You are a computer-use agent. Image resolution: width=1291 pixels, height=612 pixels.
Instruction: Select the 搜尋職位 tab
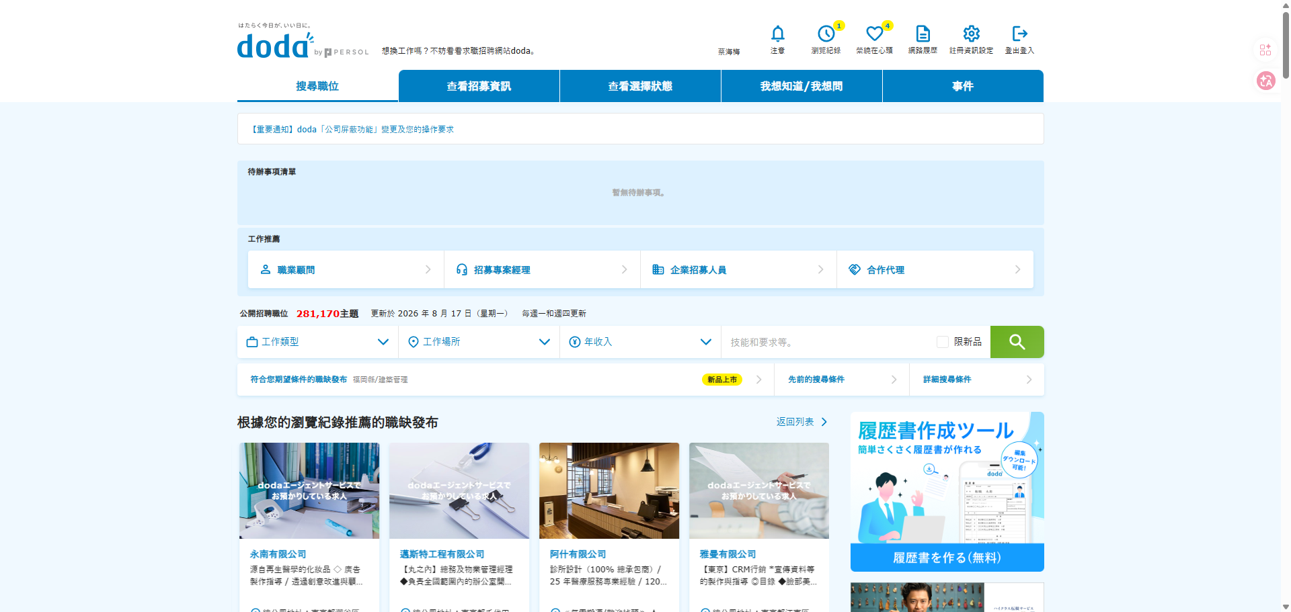tap(317, 86)
